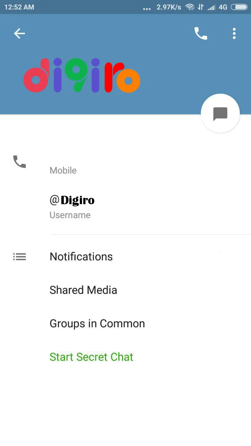Start Secret Chat with Digiro
Image resolution: width=251 pixels, height=446 pixels.
pyautogui.click(x=91, y=357)
